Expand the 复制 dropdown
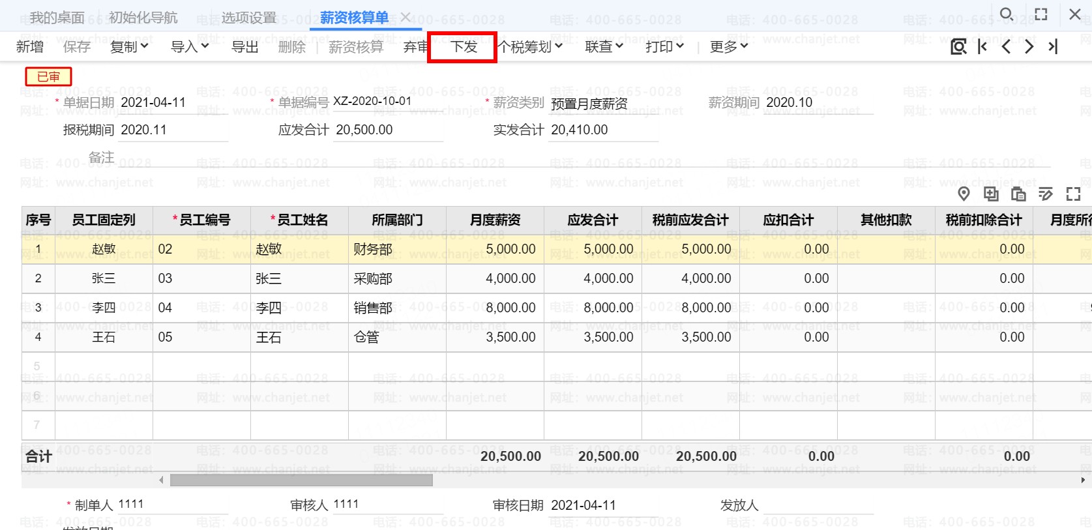Screen dimensions: 1092x530 (129, 47)
